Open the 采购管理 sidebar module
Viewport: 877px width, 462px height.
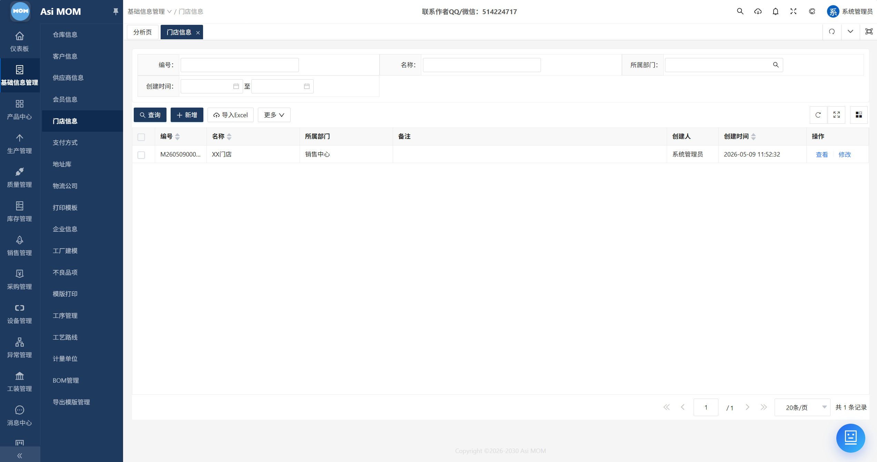[x=20, y=279]
